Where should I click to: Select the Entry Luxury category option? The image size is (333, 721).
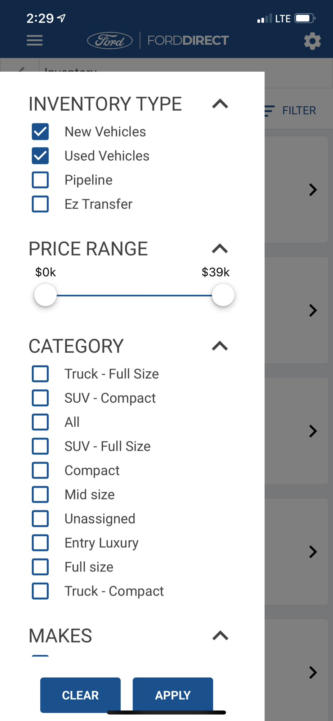pos(40,543)
